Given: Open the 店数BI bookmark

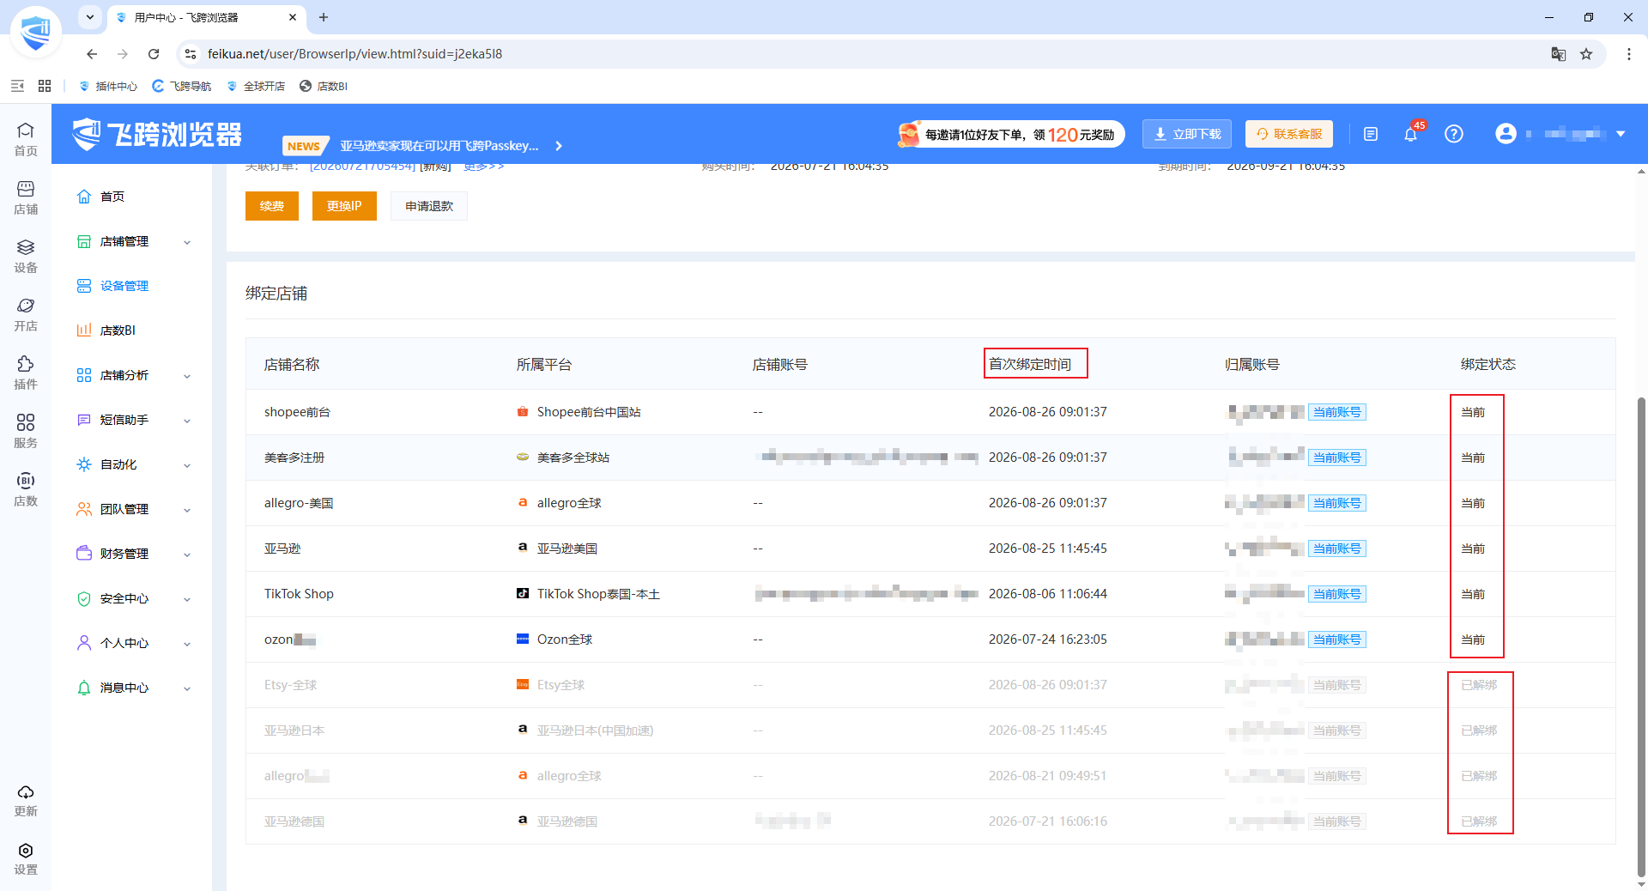Looking at the screenshot, I should (x=324, y=86).
